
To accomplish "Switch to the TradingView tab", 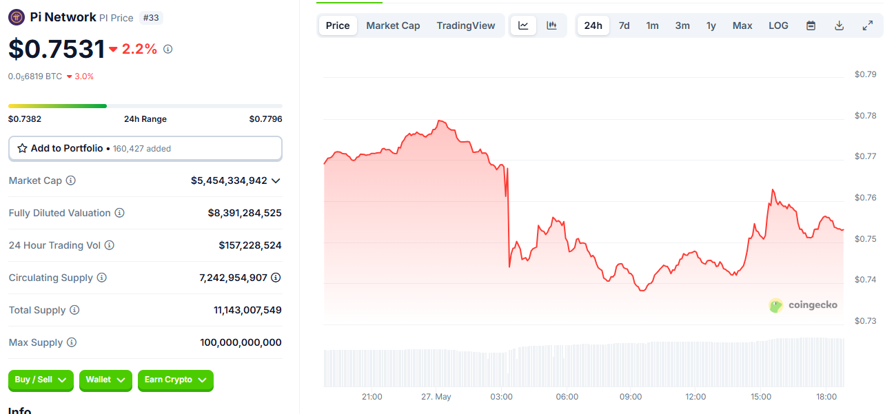I will click(466, 25).
